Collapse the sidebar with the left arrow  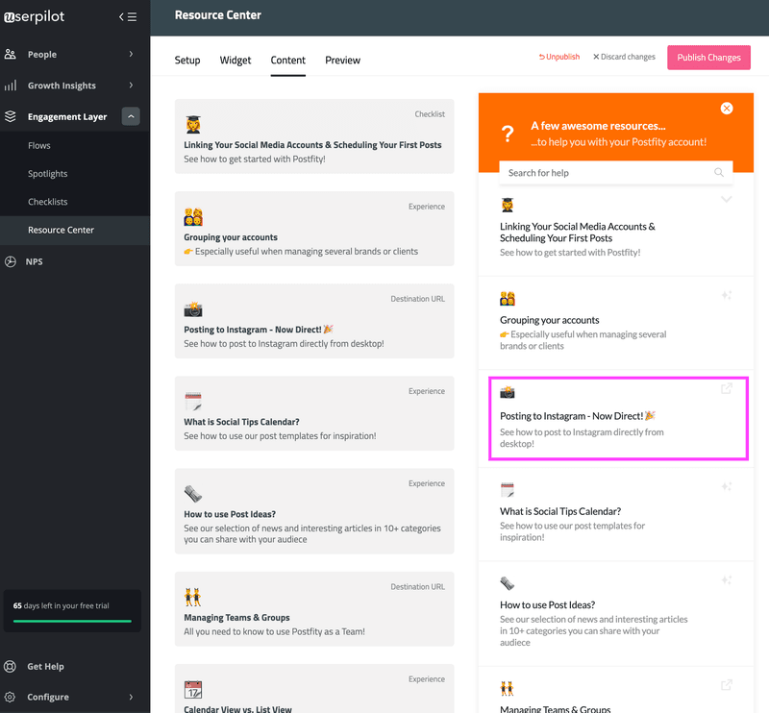120,16
